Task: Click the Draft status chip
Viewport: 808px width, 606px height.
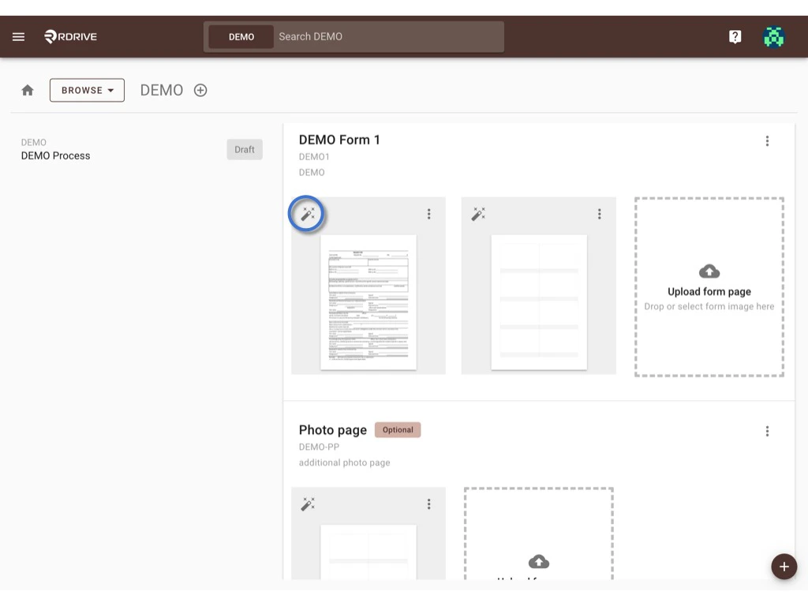Action: [x=245, y=149]
